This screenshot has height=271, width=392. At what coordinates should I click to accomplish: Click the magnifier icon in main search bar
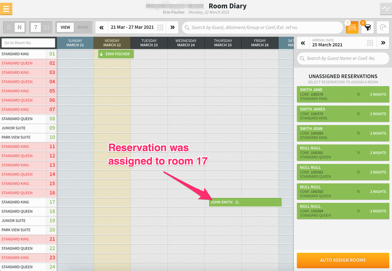click(187, 28)
